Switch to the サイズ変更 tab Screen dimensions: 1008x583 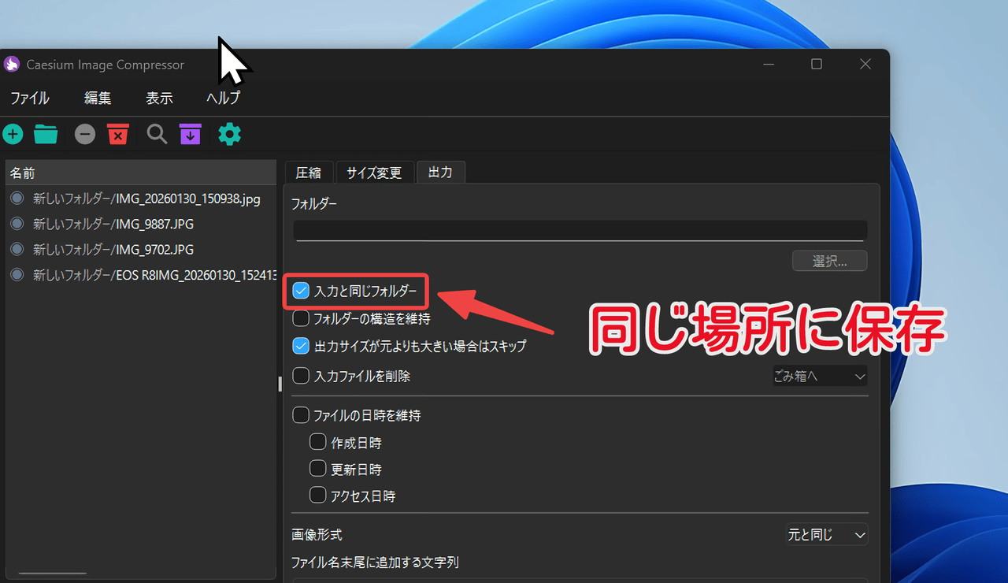point(375,173)
